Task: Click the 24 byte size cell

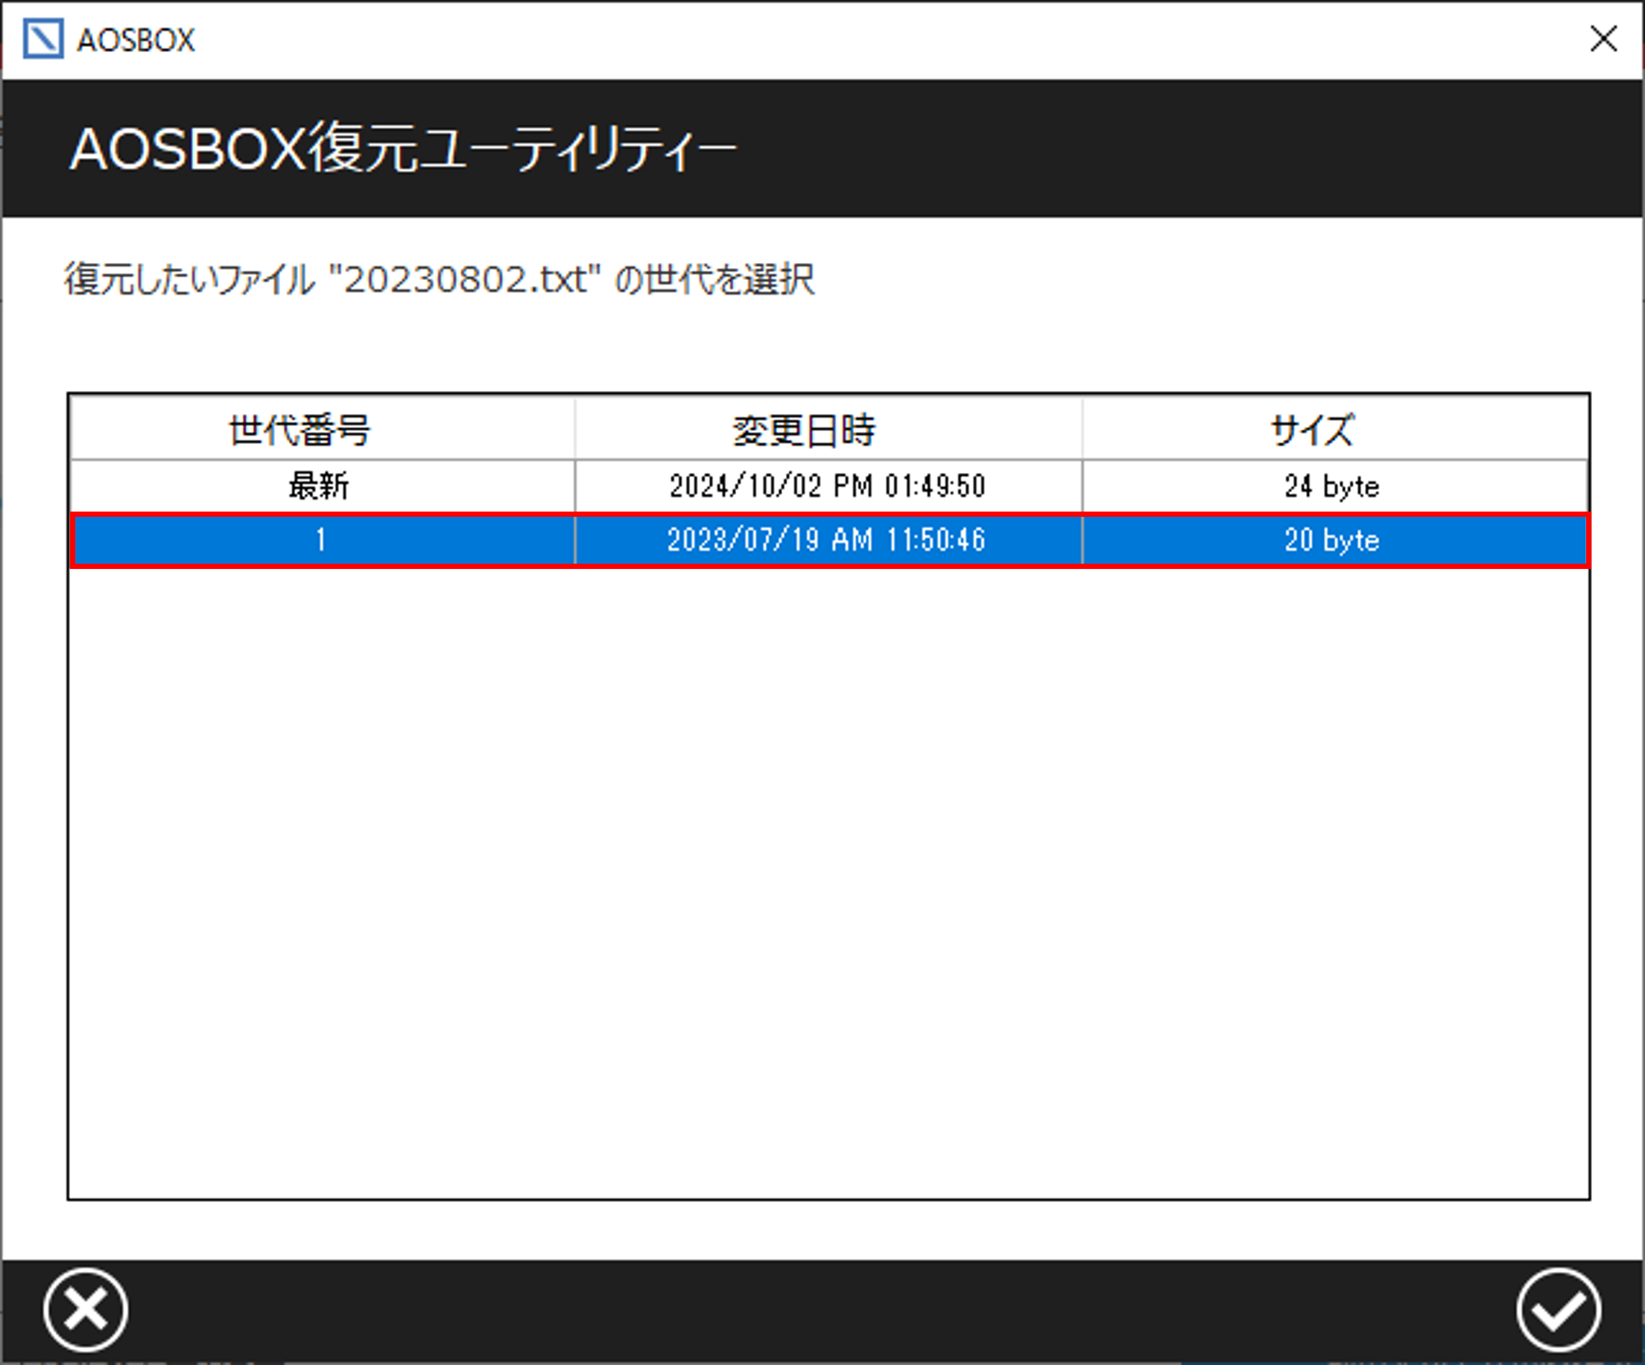Action: 1335,486
